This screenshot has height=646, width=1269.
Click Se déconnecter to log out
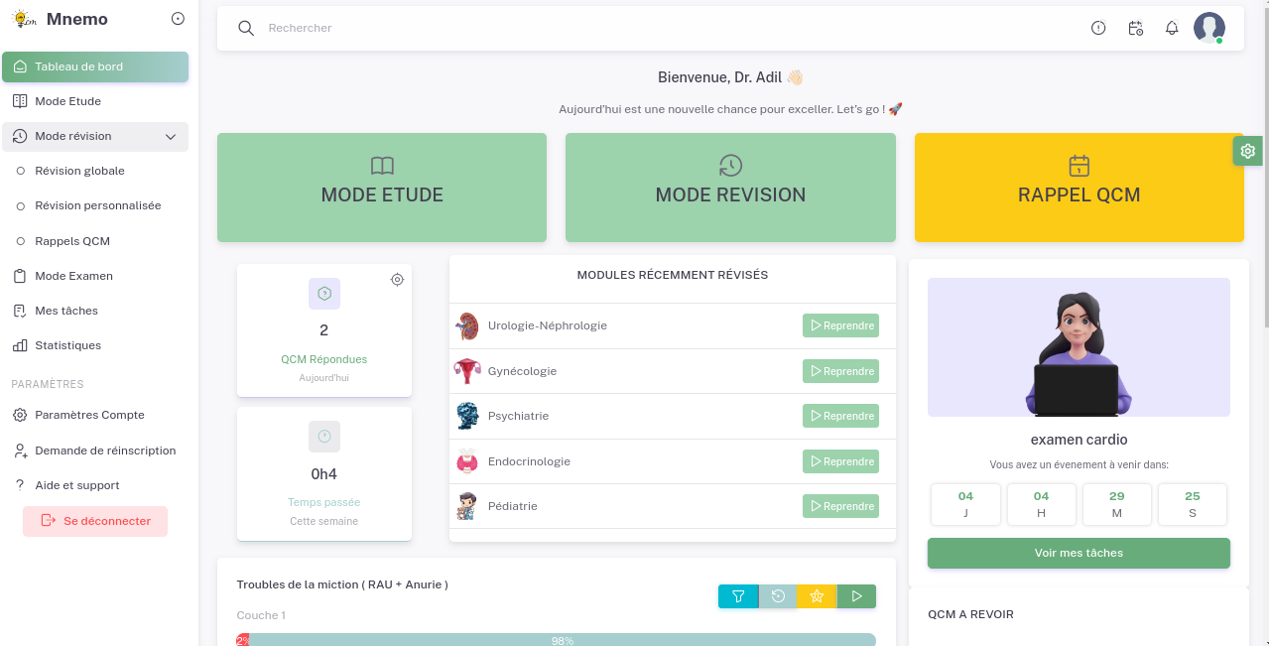[x=95, y=521]
